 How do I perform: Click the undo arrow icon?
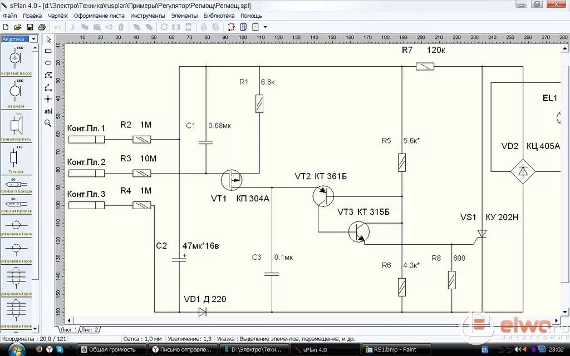pyautogui.click(x=57, y=27)
